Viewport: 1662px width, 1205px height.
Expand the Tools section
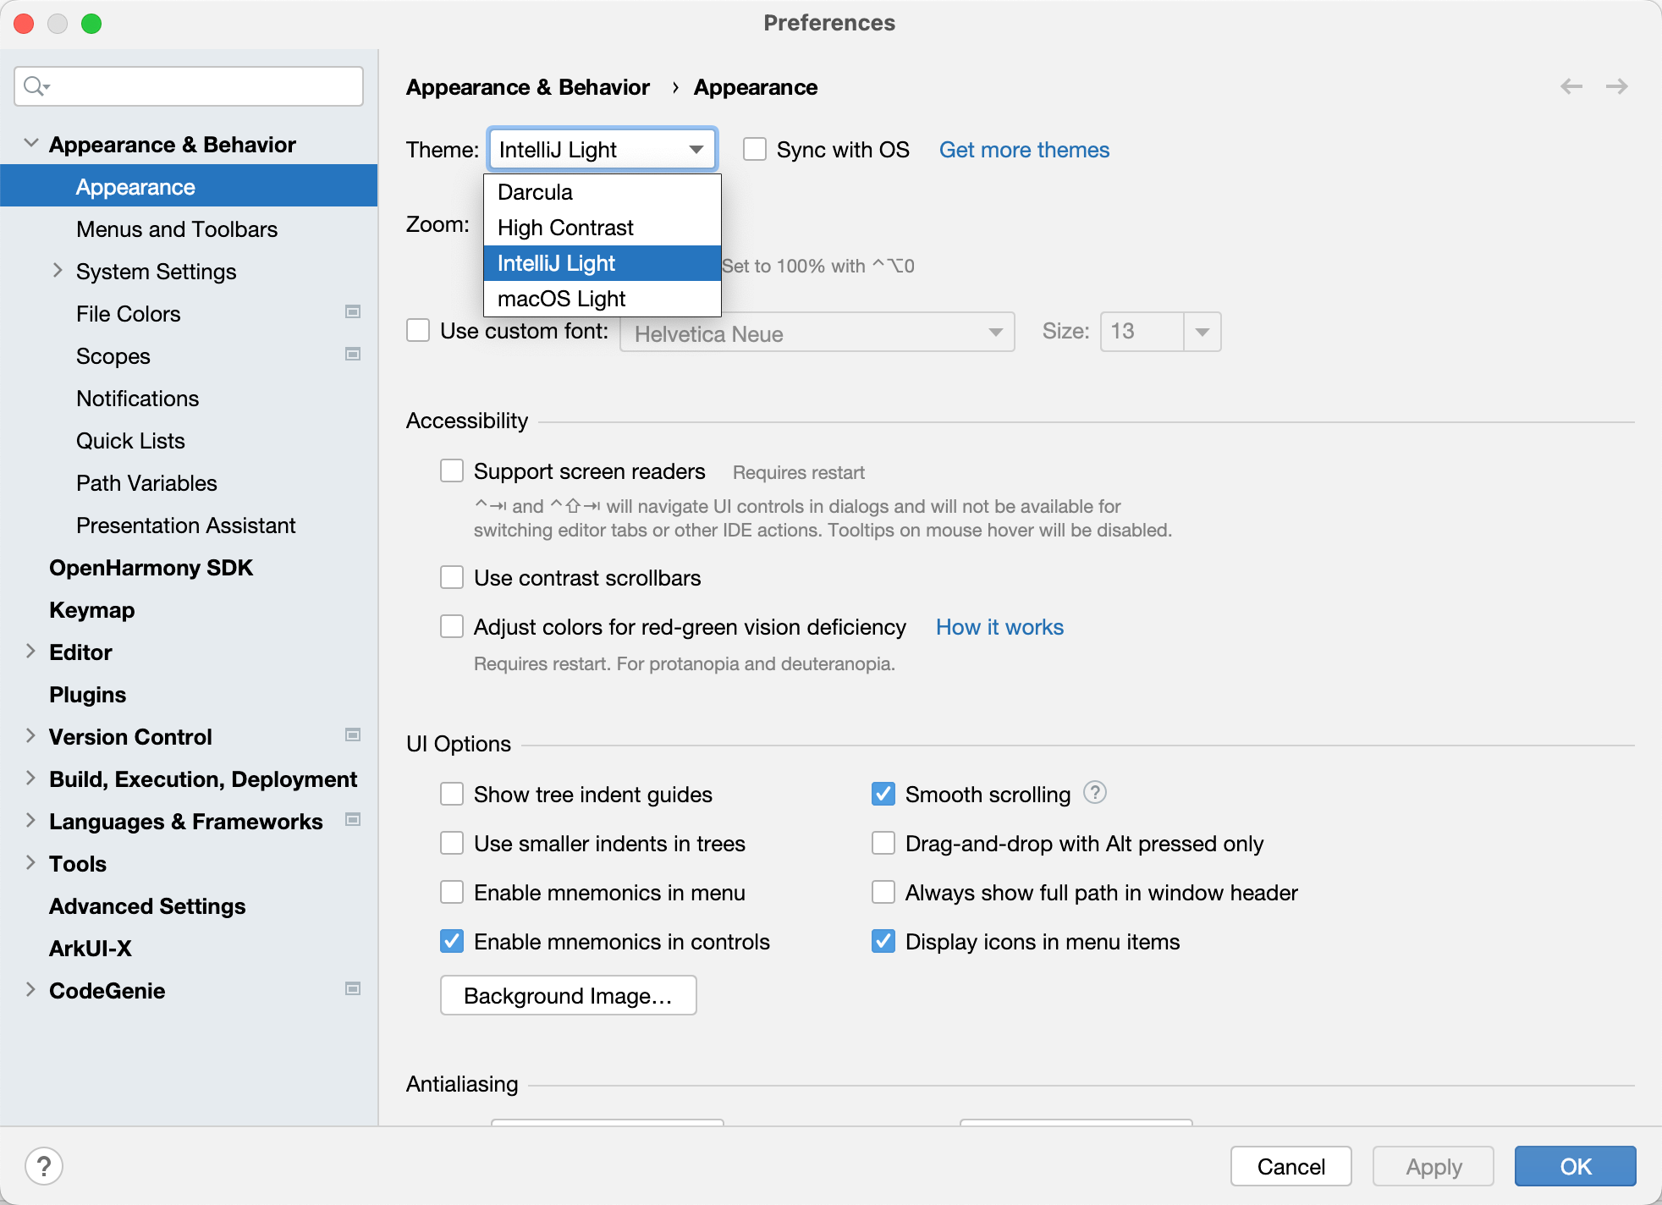[30, 862]
